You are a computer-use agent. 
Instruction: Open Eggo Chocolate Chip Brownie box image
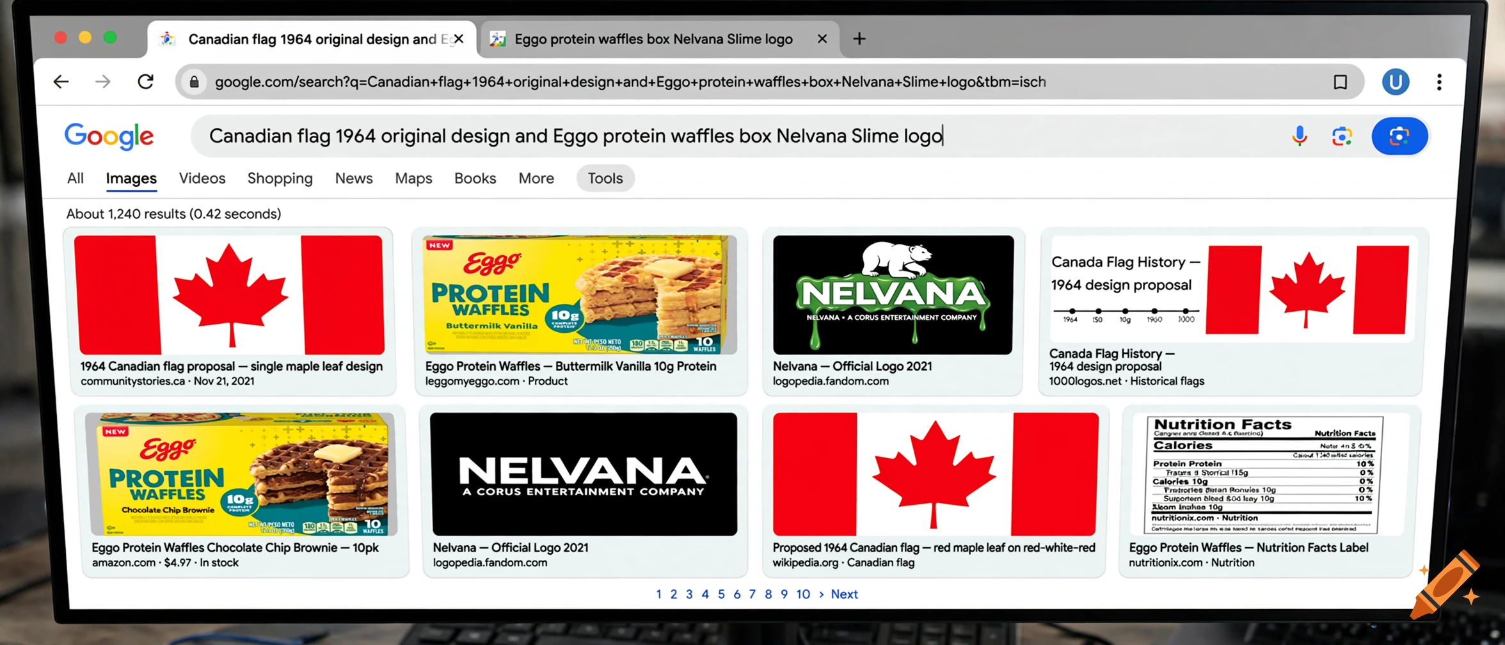pos(241,474)
